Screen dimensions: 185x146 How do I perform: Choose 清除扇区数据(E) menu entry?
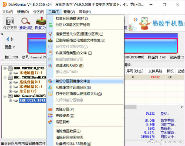point(85,131)
